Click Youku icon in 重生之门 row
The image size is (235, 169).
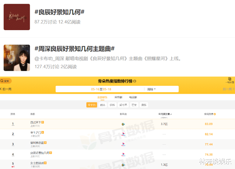[123, 134]
